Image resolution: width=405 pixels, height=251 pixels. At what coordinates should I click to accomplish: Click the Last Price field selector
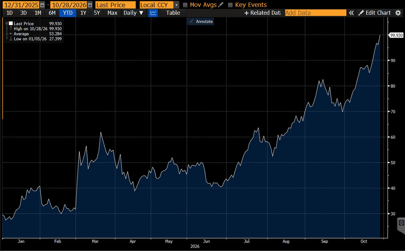tap(116, 5)
